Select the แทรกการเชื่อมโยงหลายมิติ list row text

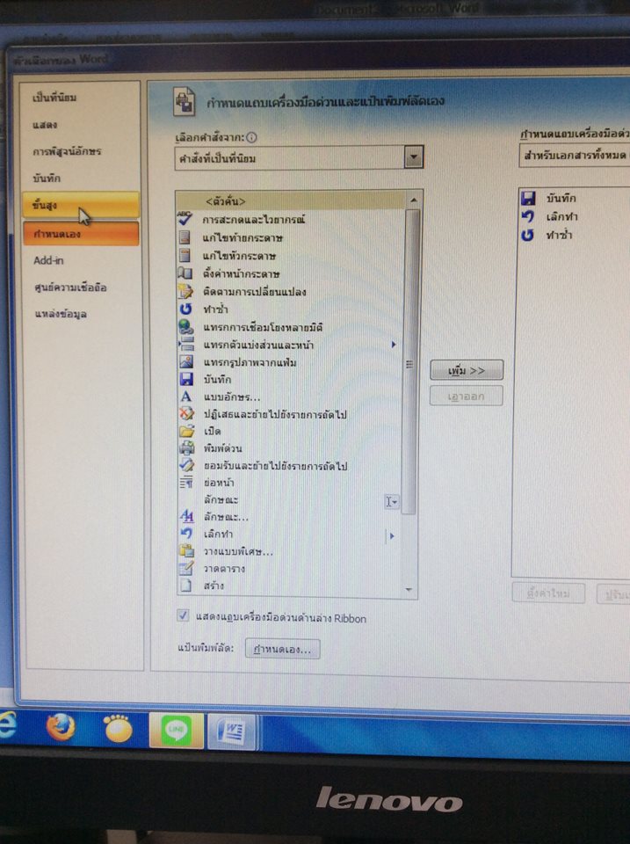pos(263,327)
